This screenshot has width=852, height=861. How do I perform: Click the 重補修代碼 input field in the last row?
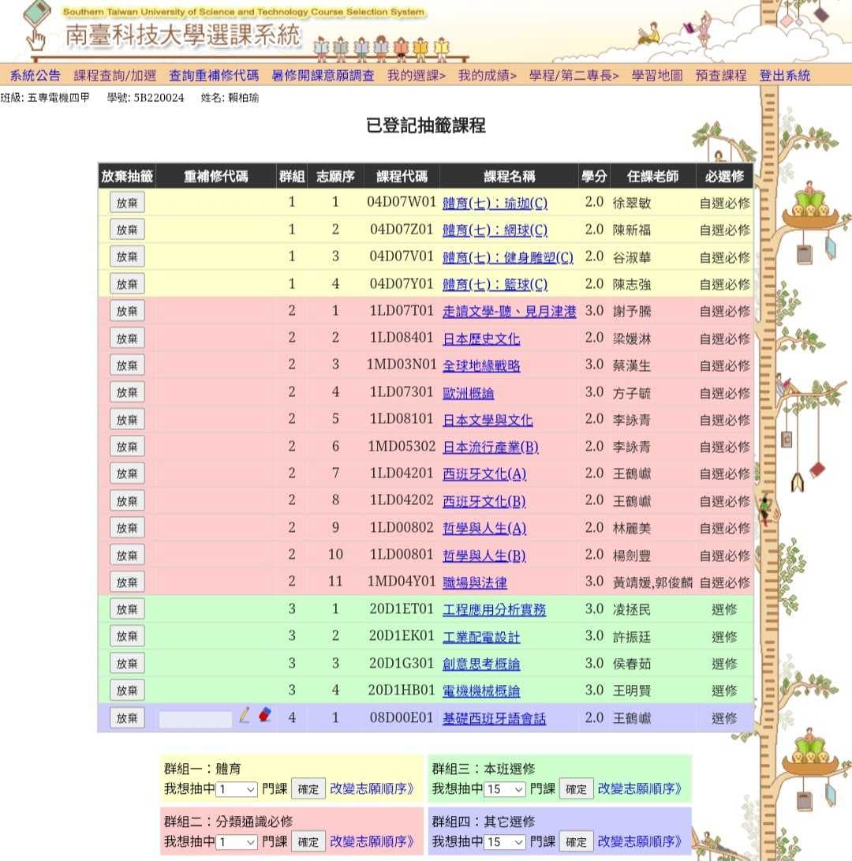click(x=195, y=719)
